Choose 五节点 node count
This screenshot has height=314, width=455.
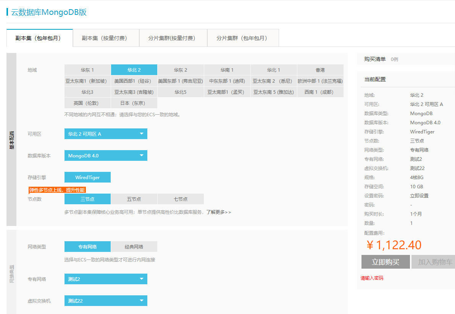134,199
